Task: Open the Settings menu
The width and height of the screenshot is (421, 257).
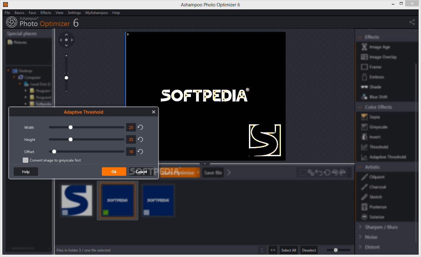Action: pos(74,13)
